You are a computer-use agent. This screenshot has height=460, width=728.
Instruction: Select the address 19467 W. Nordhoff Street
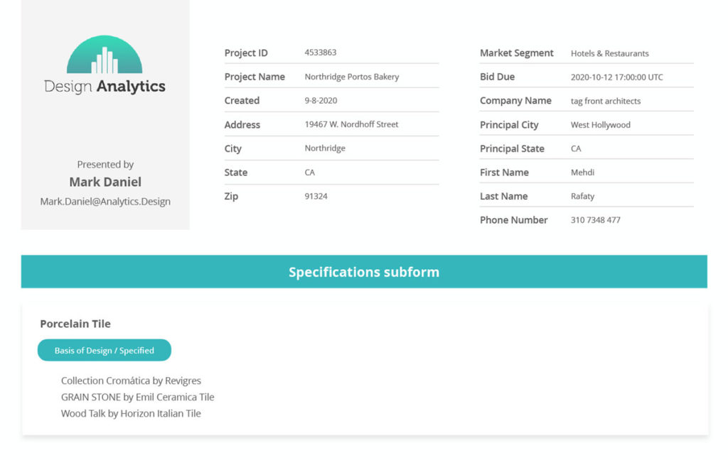coord(351,124)
